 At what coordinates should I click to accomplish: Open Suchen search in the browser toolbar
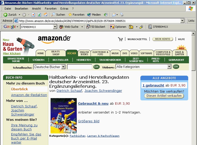pyautogui.click(x=58, y=15)
